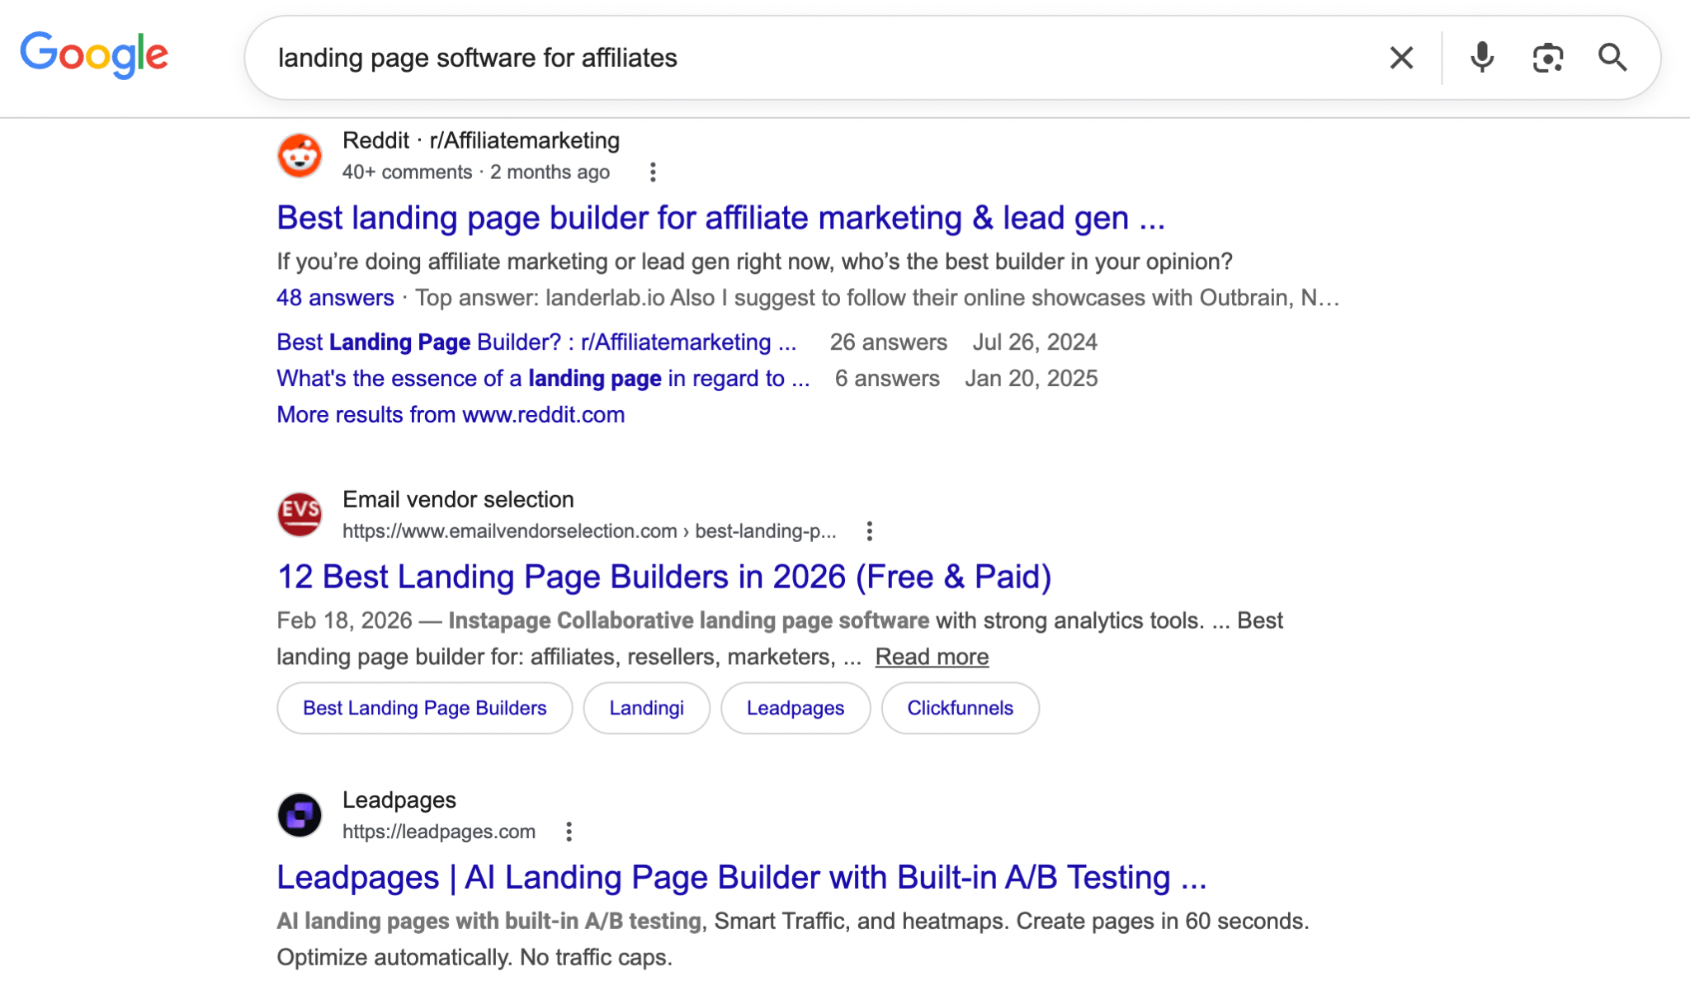The image size is (1690, 995).
Task: Open more options for emailvendorselection result
Action: tap(869, 531)
